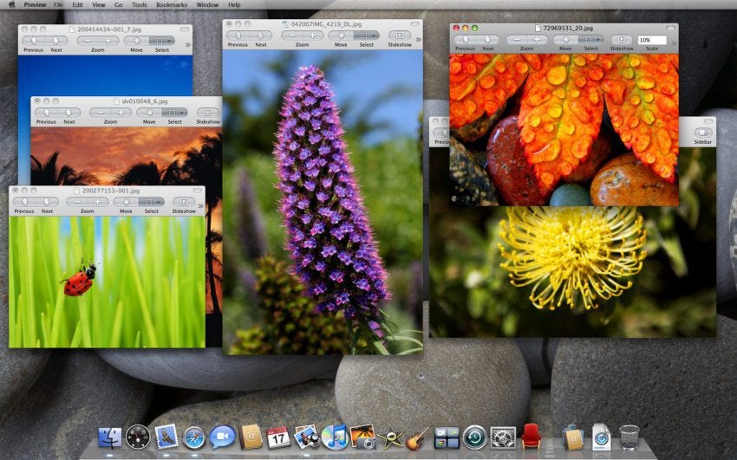
Task: Zoom in (plus) in 200277153-001.jpg window
Action: pyautogui.click(x=98, y=202)
